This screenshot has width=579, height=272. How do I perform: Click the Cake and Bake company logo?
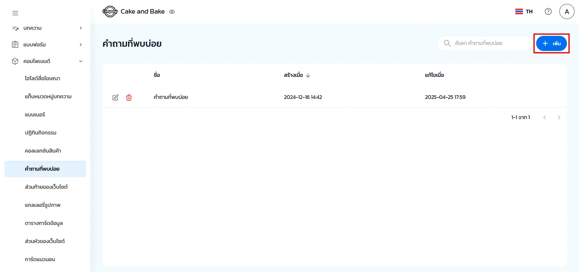[110, 11]
